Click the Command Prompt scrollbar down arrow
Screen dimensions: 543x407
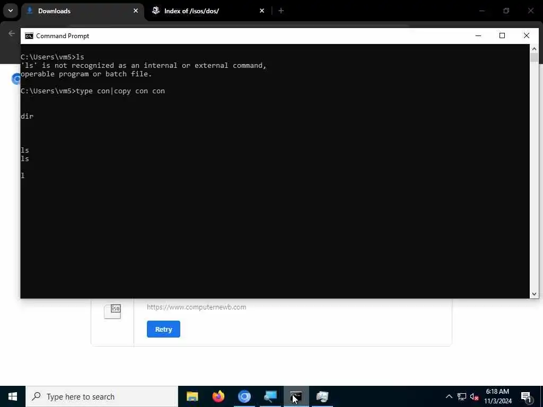534,294
